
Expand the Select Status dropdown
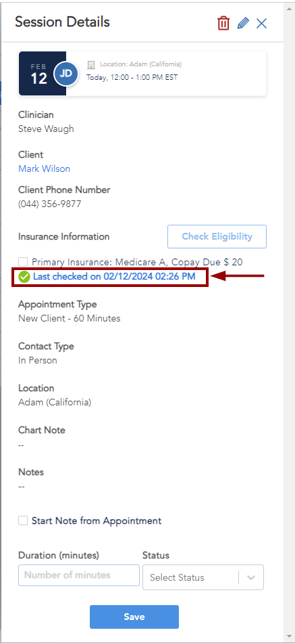[x=203, y=577]
